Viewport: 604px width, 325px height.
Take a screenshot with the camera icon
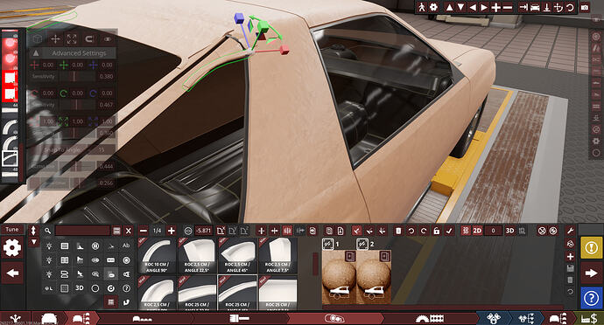click(x=585, y=7)
